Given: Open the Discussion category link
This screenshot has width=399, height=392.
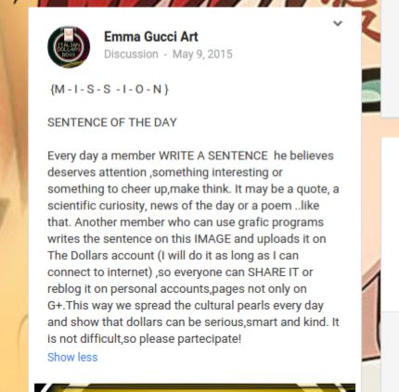Looking at the screenshot, I should click(x=131, y=54).
